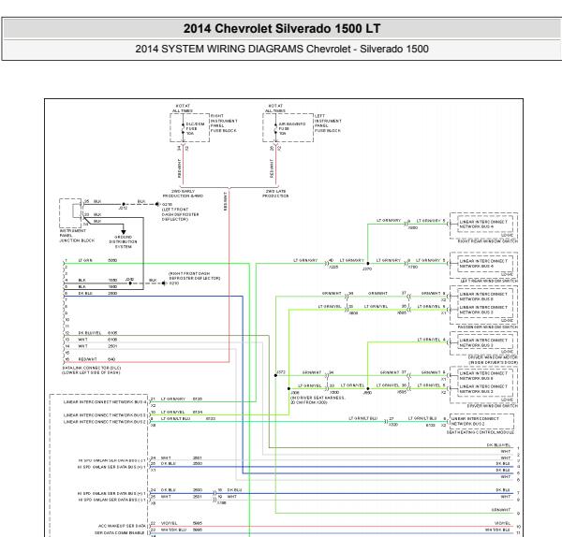Screen dimensions: 562x537
Task: Select the "Right Front Dash Defroster Deflector" note
Action: pyautogui.click(x=195, y=276)
